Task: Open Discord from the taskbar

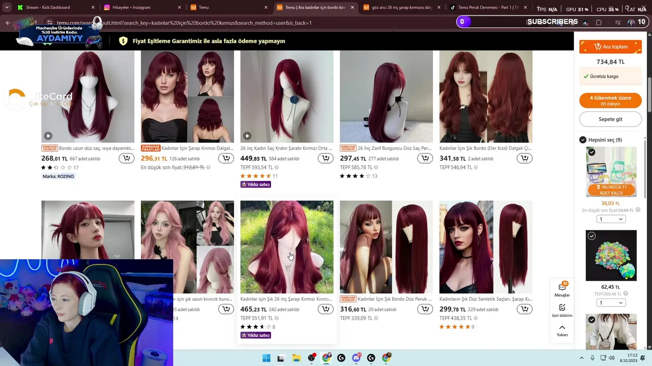Action: pyautogui.click(x=357, y=358)
